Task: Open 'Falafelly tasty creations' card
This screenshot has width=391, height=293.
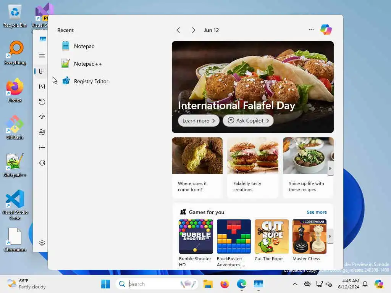Action: click(253, 167)
